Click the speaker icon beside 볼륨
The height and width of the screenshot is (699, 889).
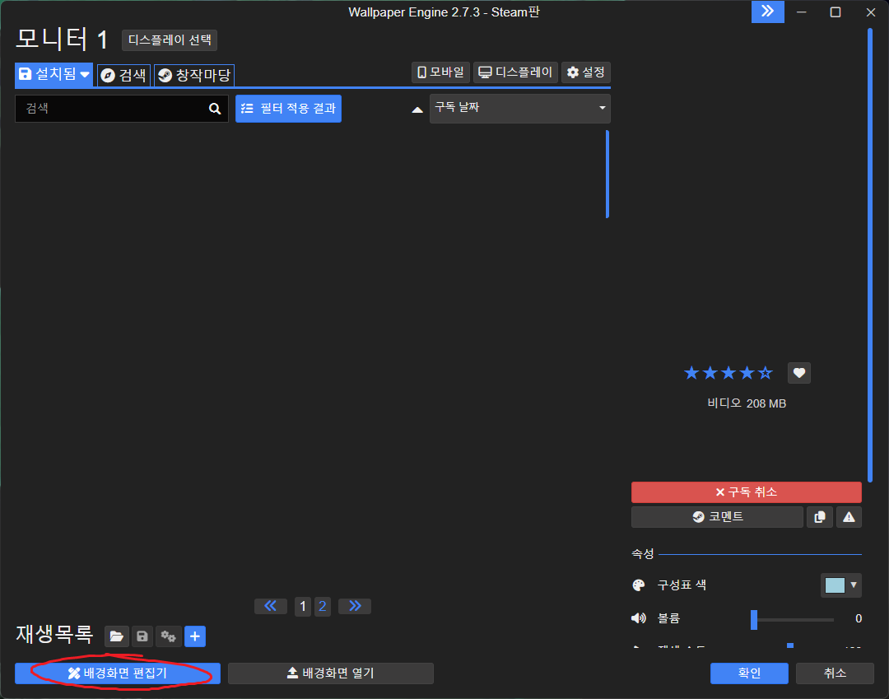click(639, 618)
